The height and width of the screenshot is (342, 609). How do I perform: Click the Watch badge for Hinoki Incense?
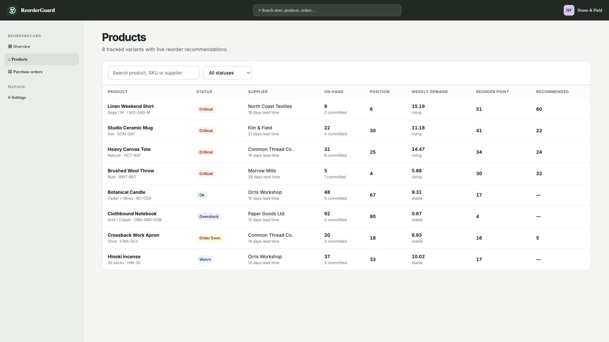coord(205,260)
